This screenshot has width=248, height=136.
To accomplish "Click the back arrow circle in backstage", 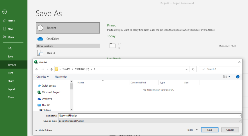I will pos(4,12).
